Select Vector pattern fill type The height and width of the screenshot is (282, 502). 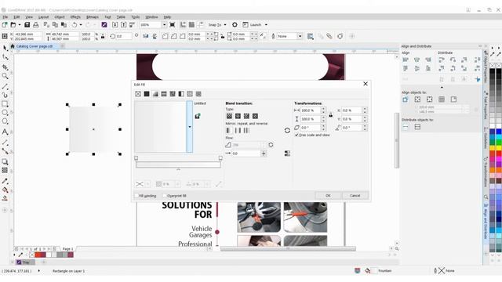pos(164,94)
